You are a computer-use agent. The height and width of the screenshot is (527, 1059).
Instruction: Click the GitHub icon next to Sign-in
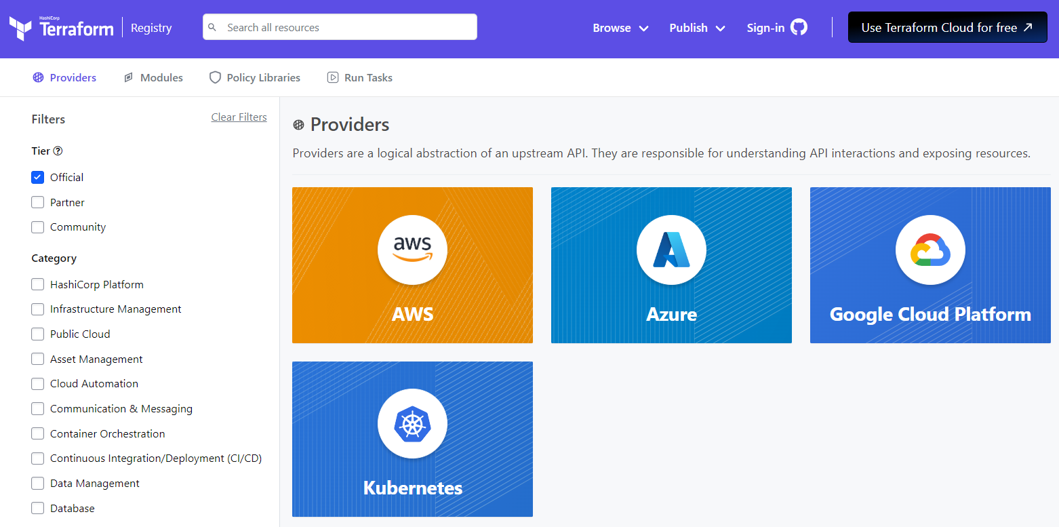tap(799, 27)
